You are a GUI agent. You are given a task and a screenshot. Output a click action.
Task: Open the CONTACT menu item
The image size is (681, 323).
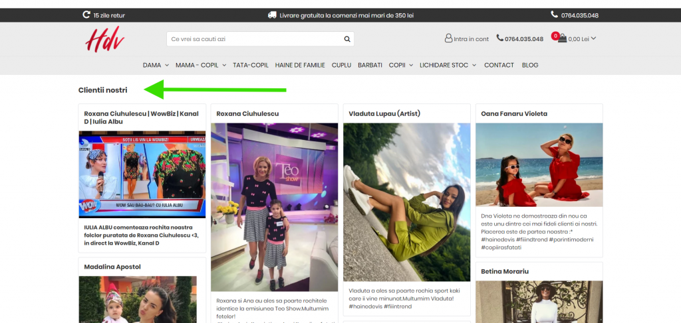coord(499,65)
